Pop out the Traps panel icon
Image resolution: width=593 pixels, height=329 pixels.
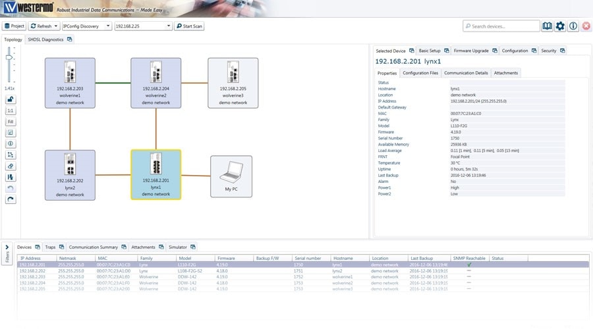coord(62,247)
